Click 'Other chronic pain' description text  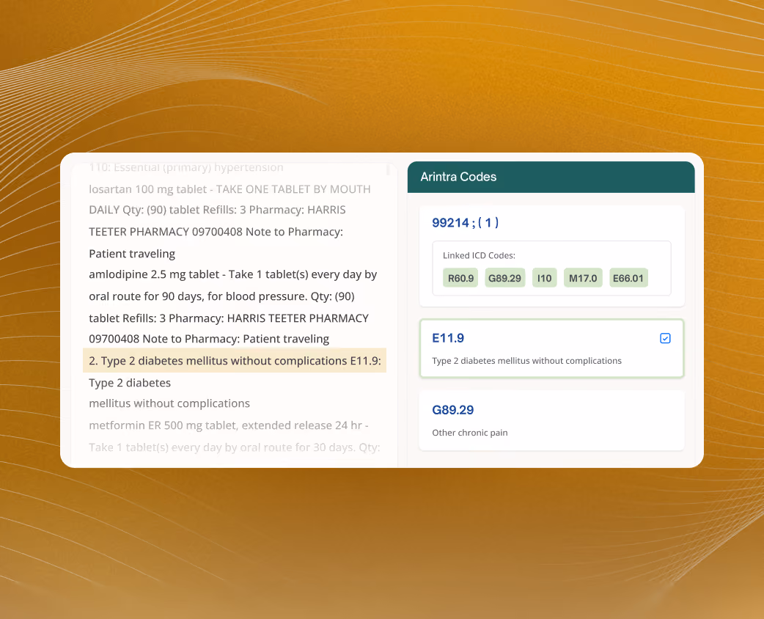[x=470, y=433]
